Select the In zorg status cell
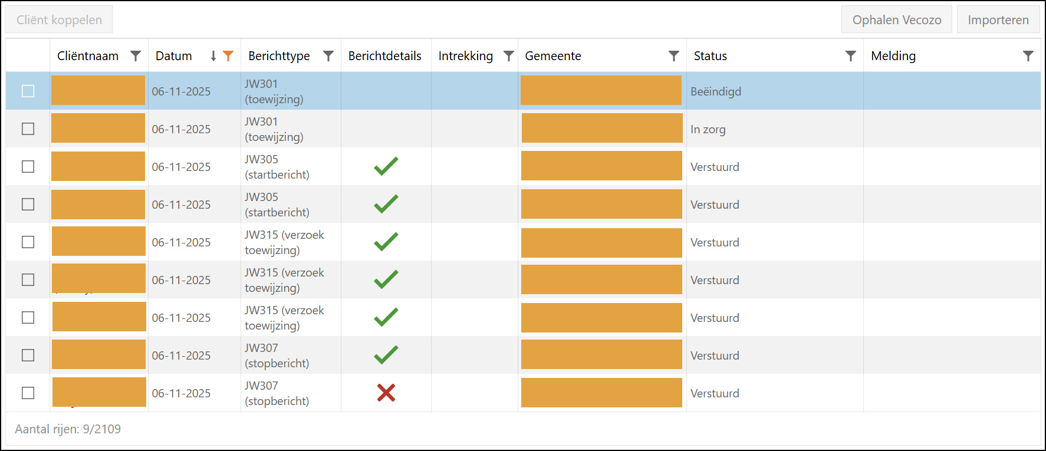 tap(708, 129)
